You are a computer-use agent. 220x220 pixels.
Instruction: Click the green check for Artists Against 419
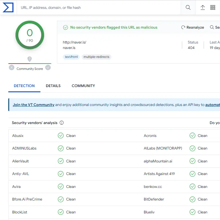pyautogui.click(x=192, y=174)
